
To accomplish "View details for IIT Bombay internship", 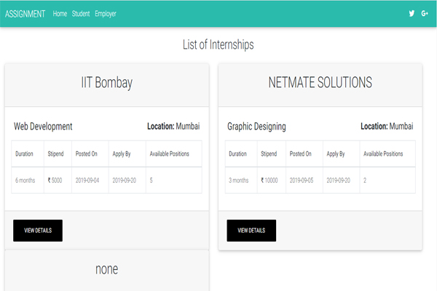I will 38,231.
